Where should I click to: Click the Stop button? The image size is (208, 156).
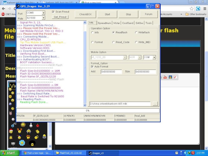[128, 14]
